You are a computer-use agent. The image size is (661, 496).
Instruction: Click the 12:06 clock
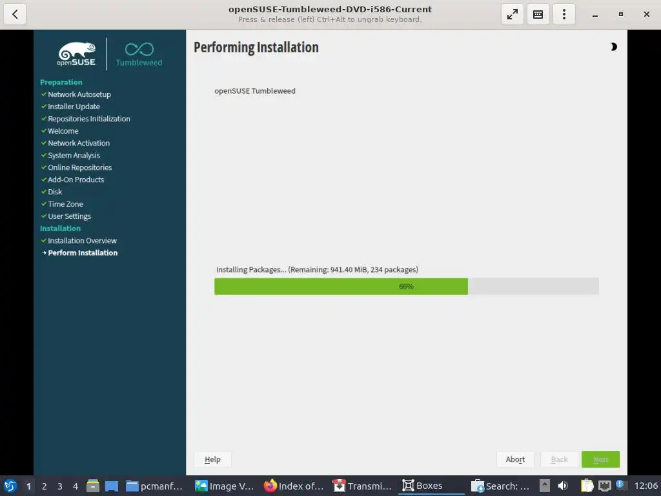[x=646, y=486]
